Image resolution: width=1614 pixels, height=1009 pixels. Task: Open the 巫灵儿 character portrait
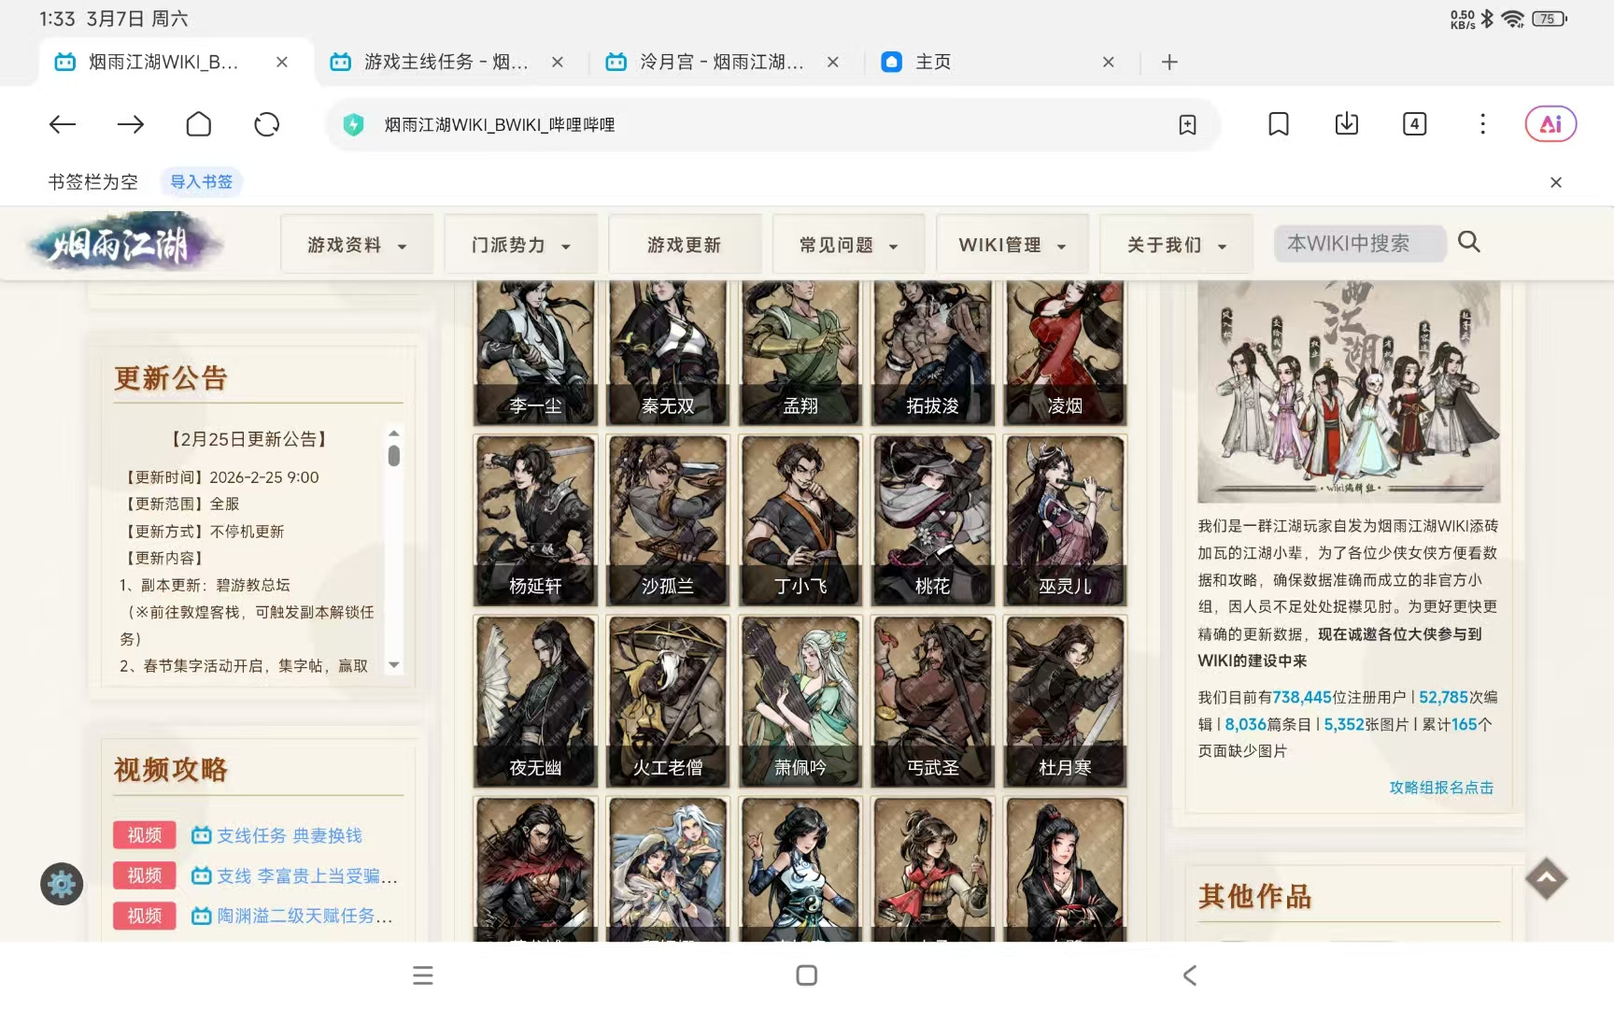[x=1065, y=520]
